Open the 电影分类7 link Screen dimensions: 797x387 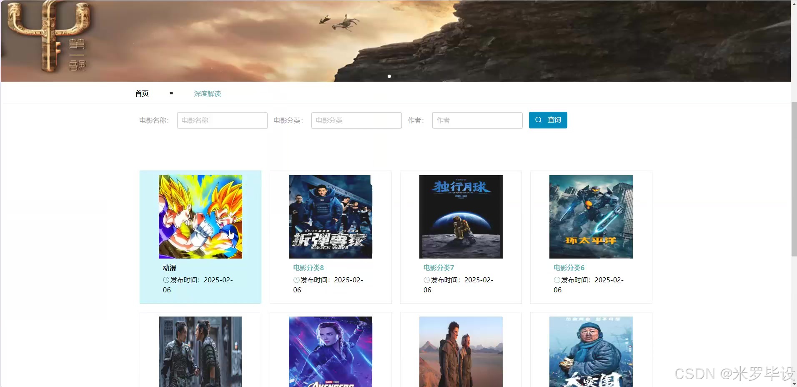click(x=439, y=268)
